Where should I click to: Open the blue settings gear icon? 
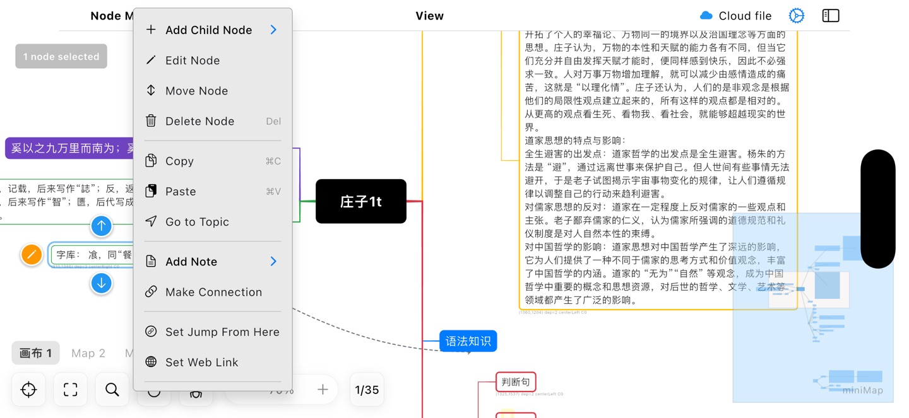[797, 16]
